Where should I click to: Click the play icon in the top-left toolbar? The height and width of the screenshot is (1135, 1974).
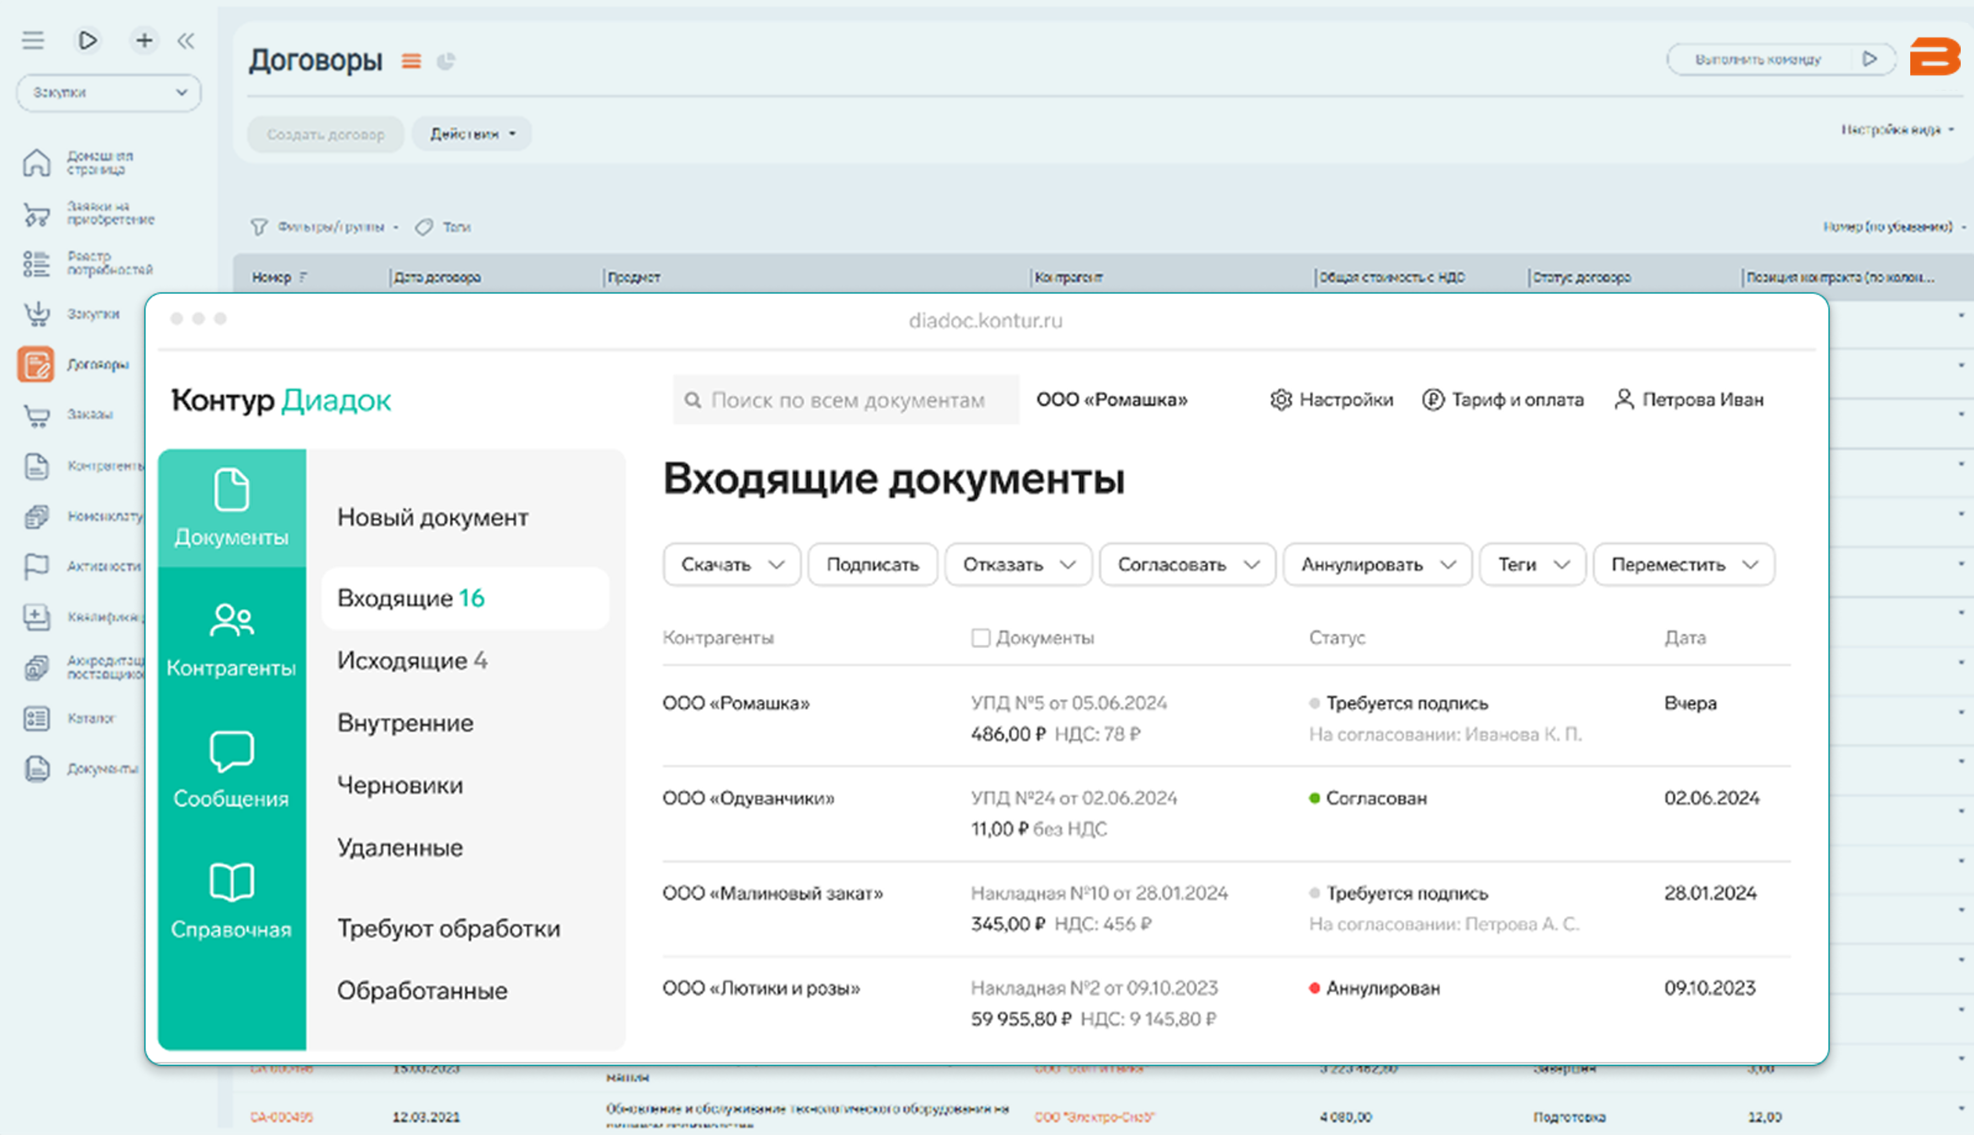(88, 40)
